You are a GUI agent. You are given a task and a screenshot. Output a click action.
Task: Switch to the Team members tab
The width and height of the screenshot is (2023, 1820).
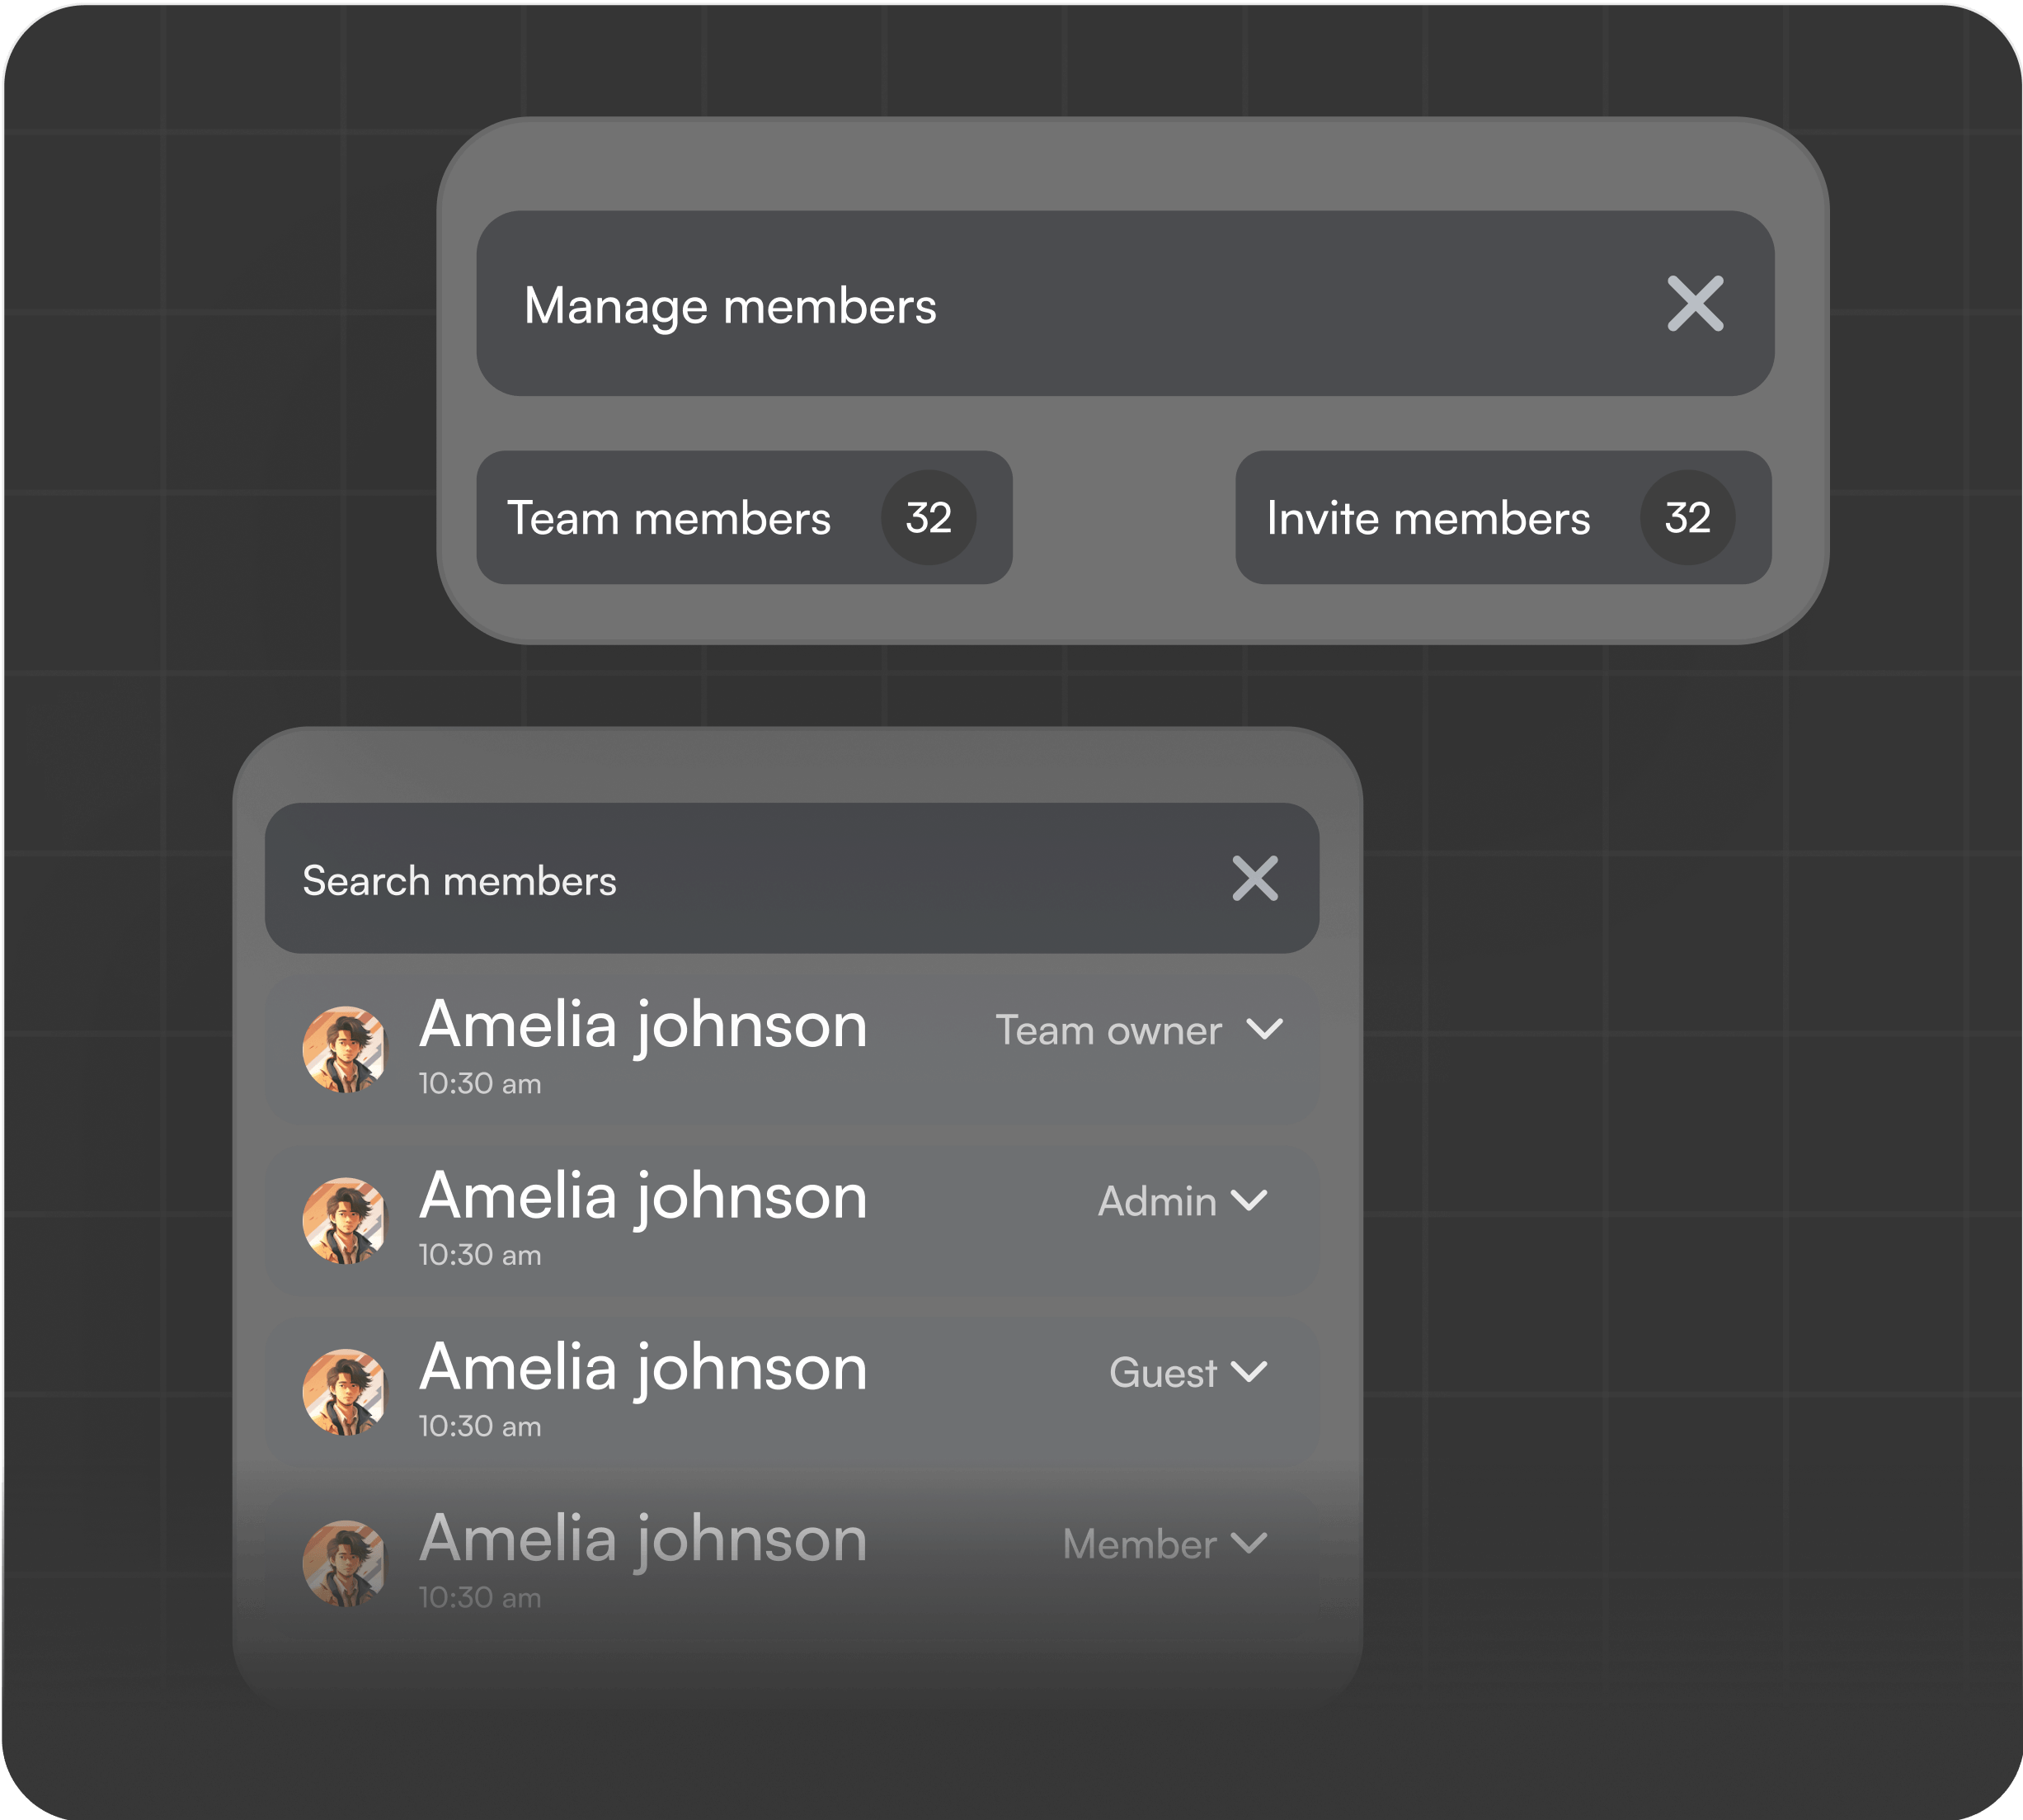[670, 519]
